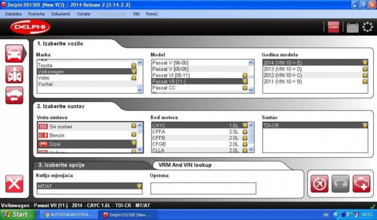Viewport: 377px width, 220px height.
Task: Select Dizel system type
Action: 57,143
